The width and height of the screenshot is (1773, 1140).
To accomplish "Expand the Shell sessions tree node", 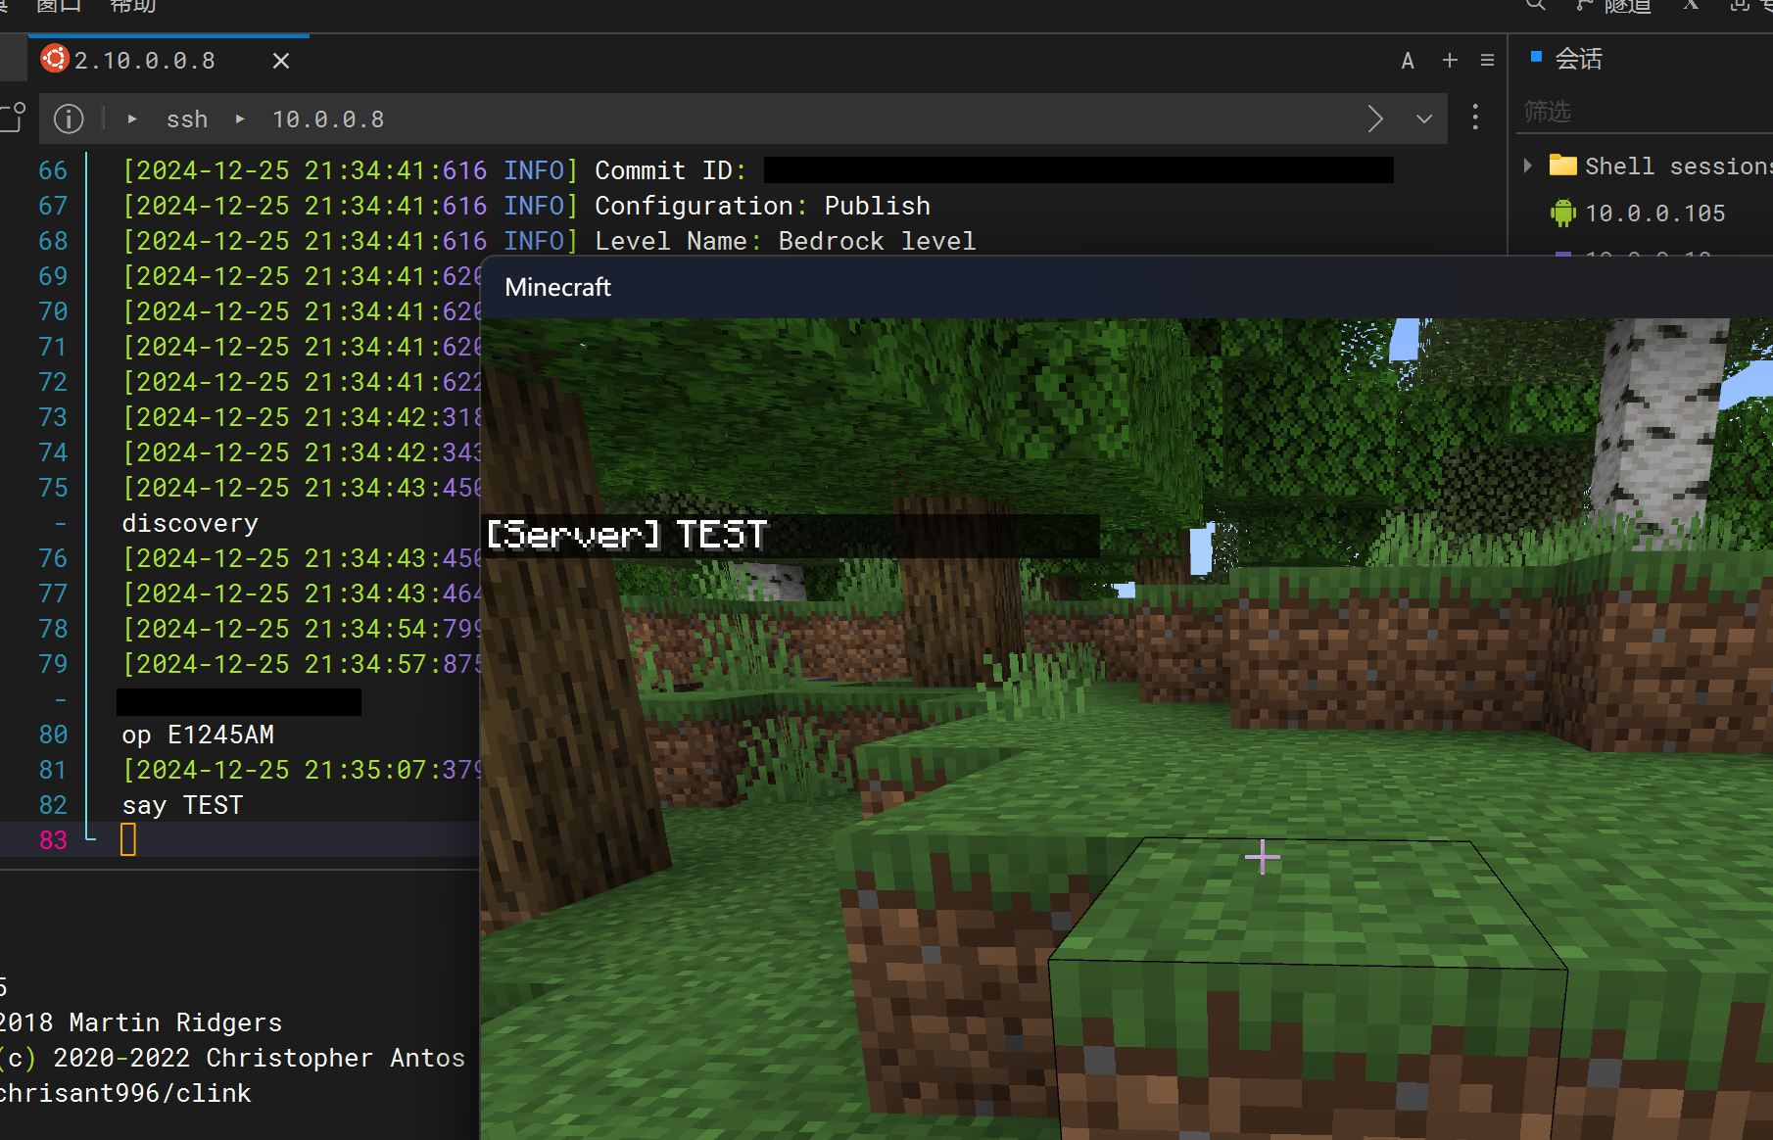I will tap(1528, 166).
